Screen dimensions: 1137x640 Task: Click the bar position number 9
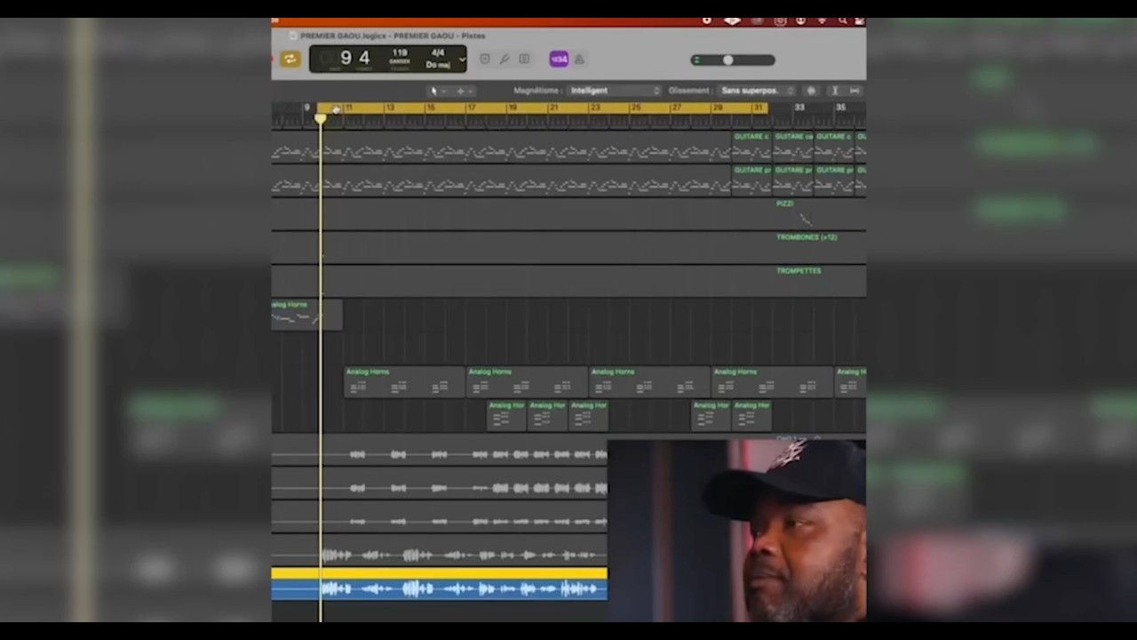(x=346, y=59)
